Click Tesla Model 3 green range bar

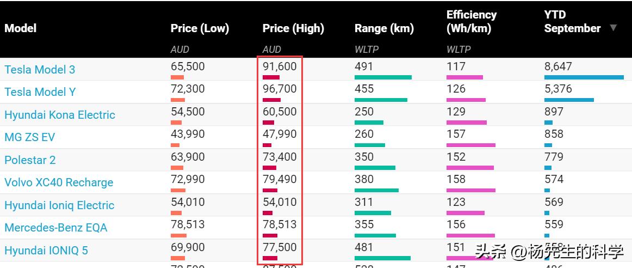click(x=383, y=77)
